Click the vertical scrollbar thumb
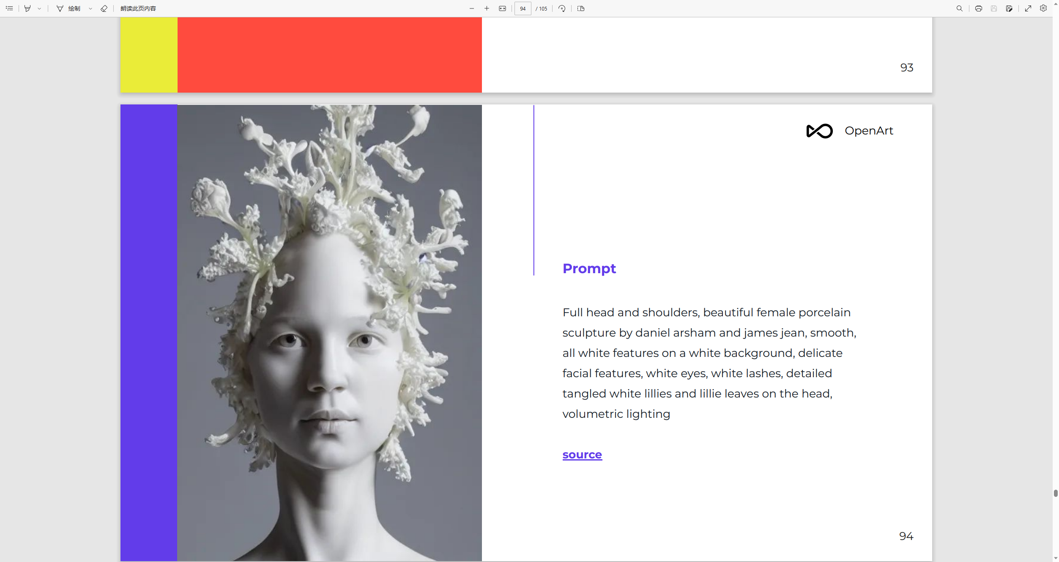Screen dimensions: 1059x562 point(1055,493)
